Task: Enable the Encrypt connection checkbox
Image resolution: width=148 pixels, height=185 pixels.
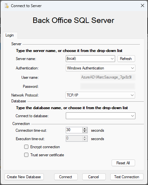Action: 26,147
